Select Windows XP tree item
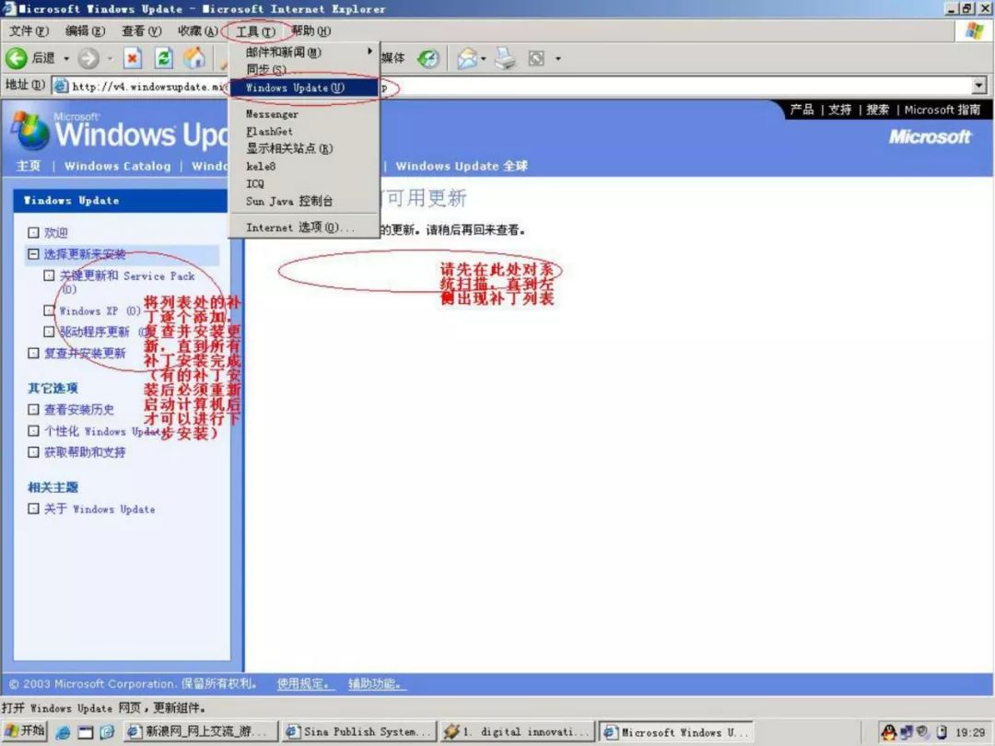The width and height of the screenshot is (995, 746). click(x=88, y=311)
